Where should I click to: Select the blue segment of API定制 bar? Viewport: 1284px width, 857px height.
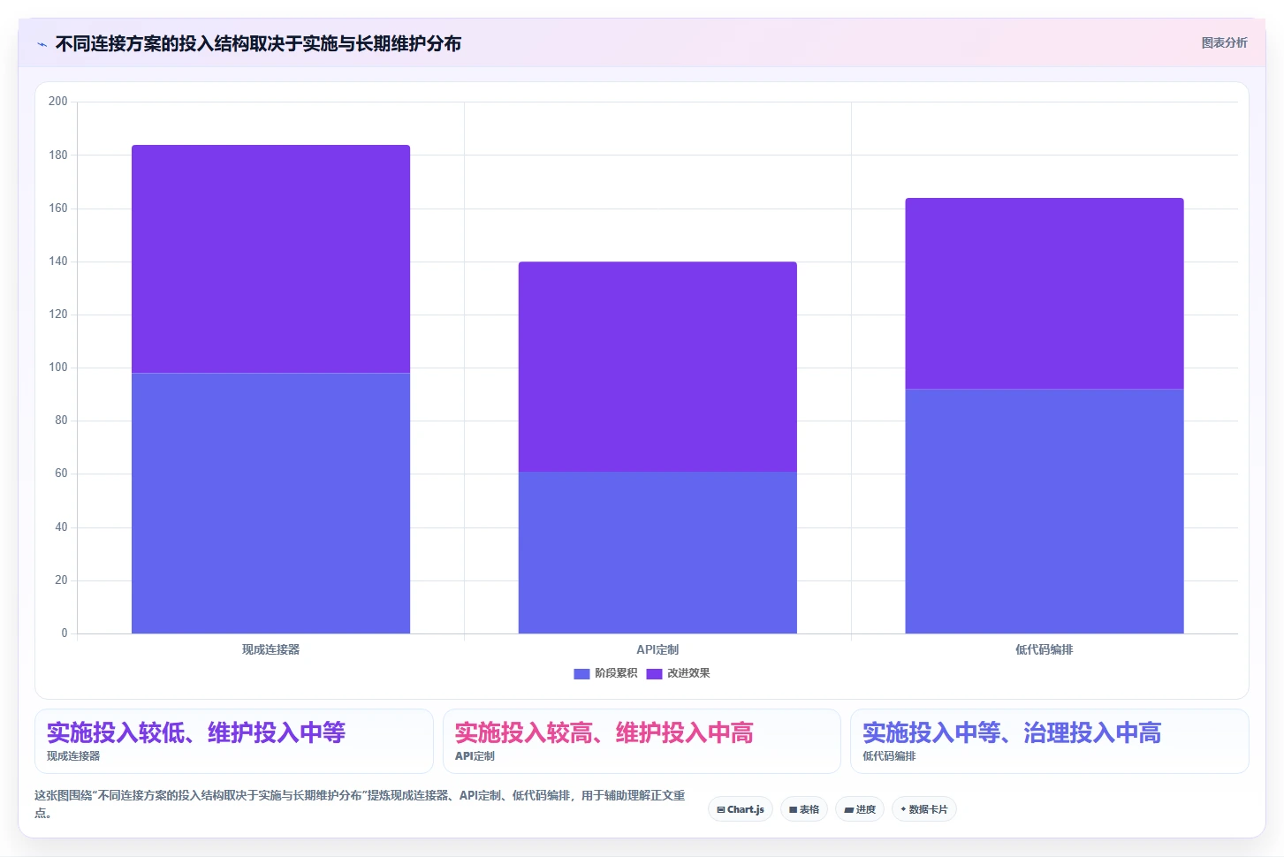[x=657, y=552]
